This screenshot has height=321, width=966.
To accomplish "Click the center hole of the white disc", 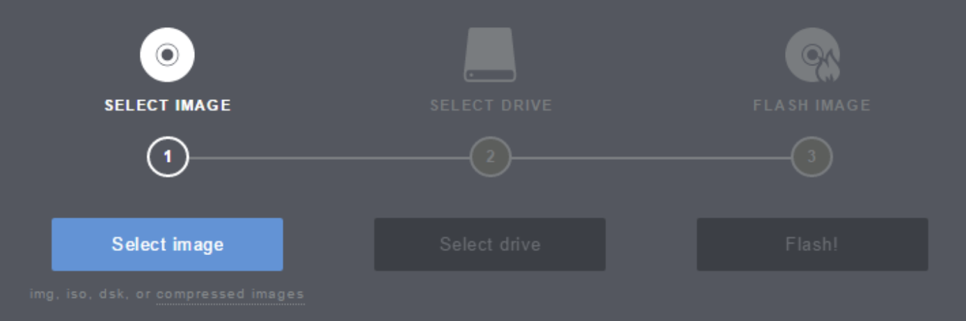I will 167,55.
